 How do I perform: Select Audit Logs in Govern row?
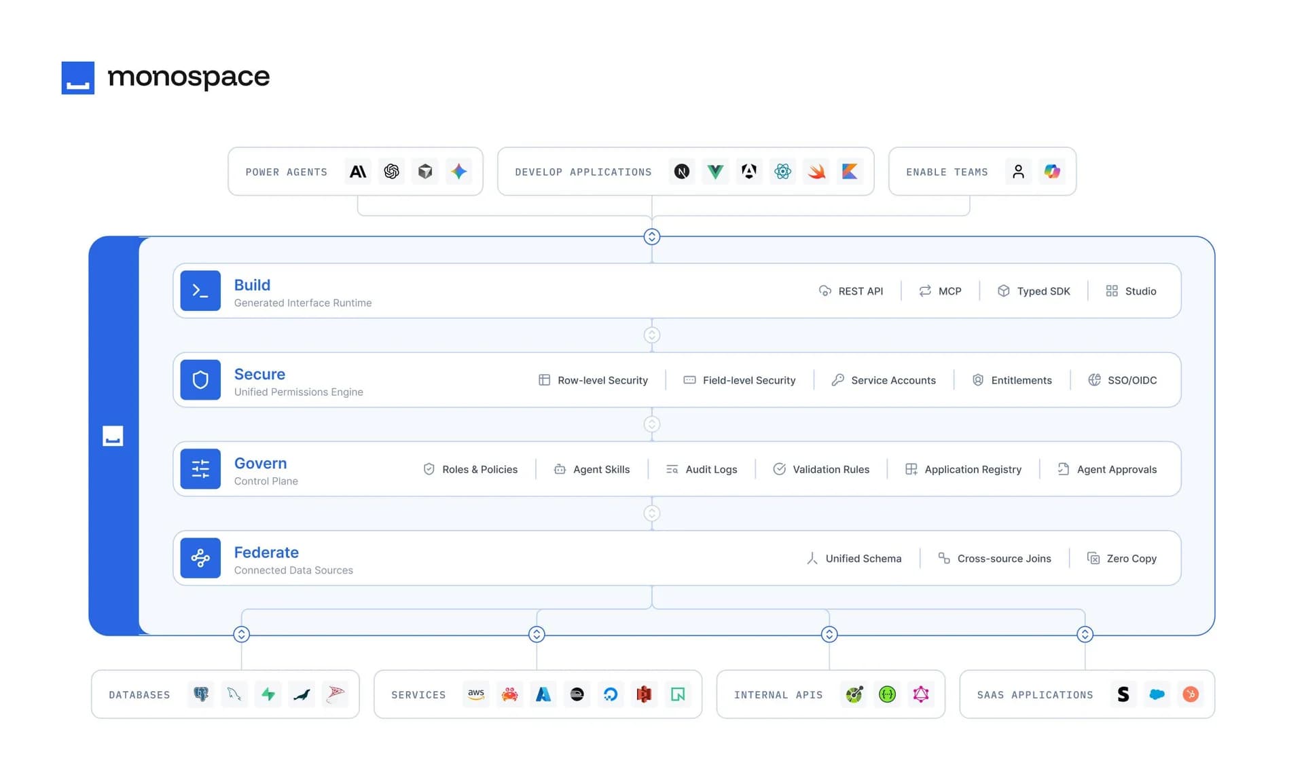pyautogui.click(x=702, y=469)
